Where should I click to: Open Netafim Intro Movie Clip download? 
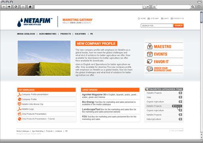(x=32, y=104)
